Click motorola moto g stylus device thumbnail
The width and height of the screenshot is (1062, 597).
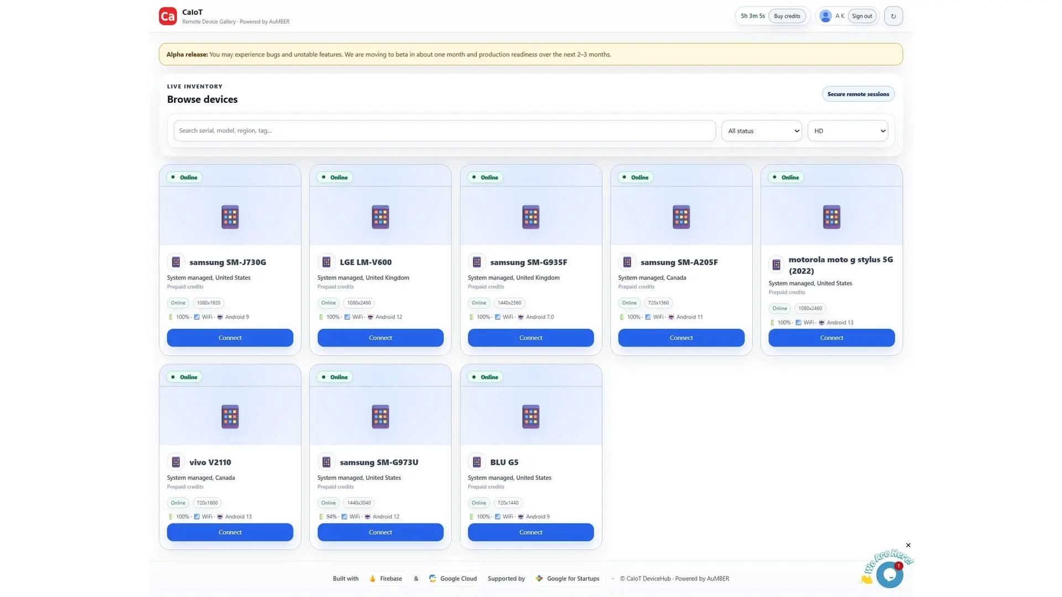(x=832, y=217)
